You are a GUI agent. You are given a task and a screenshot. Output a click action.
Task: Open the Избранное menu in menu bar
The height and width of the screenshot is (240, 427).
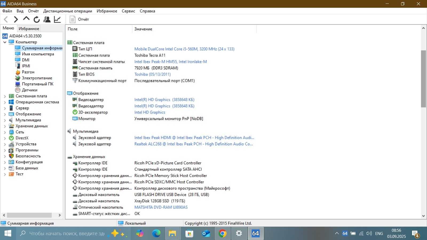[x=107, y=11]
